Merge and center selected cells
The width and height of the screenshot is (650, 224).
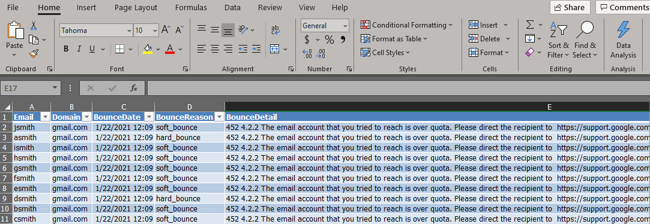click(x=275, y=49)
